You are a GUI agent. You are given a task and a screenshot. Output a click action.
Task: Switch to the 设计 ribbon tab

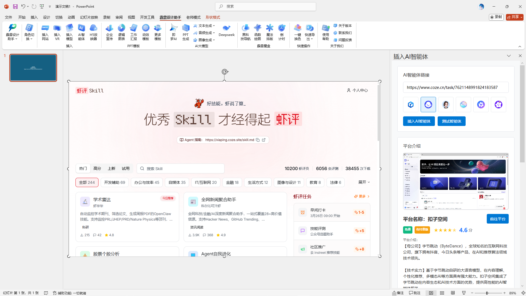click(x=46, y=17)
